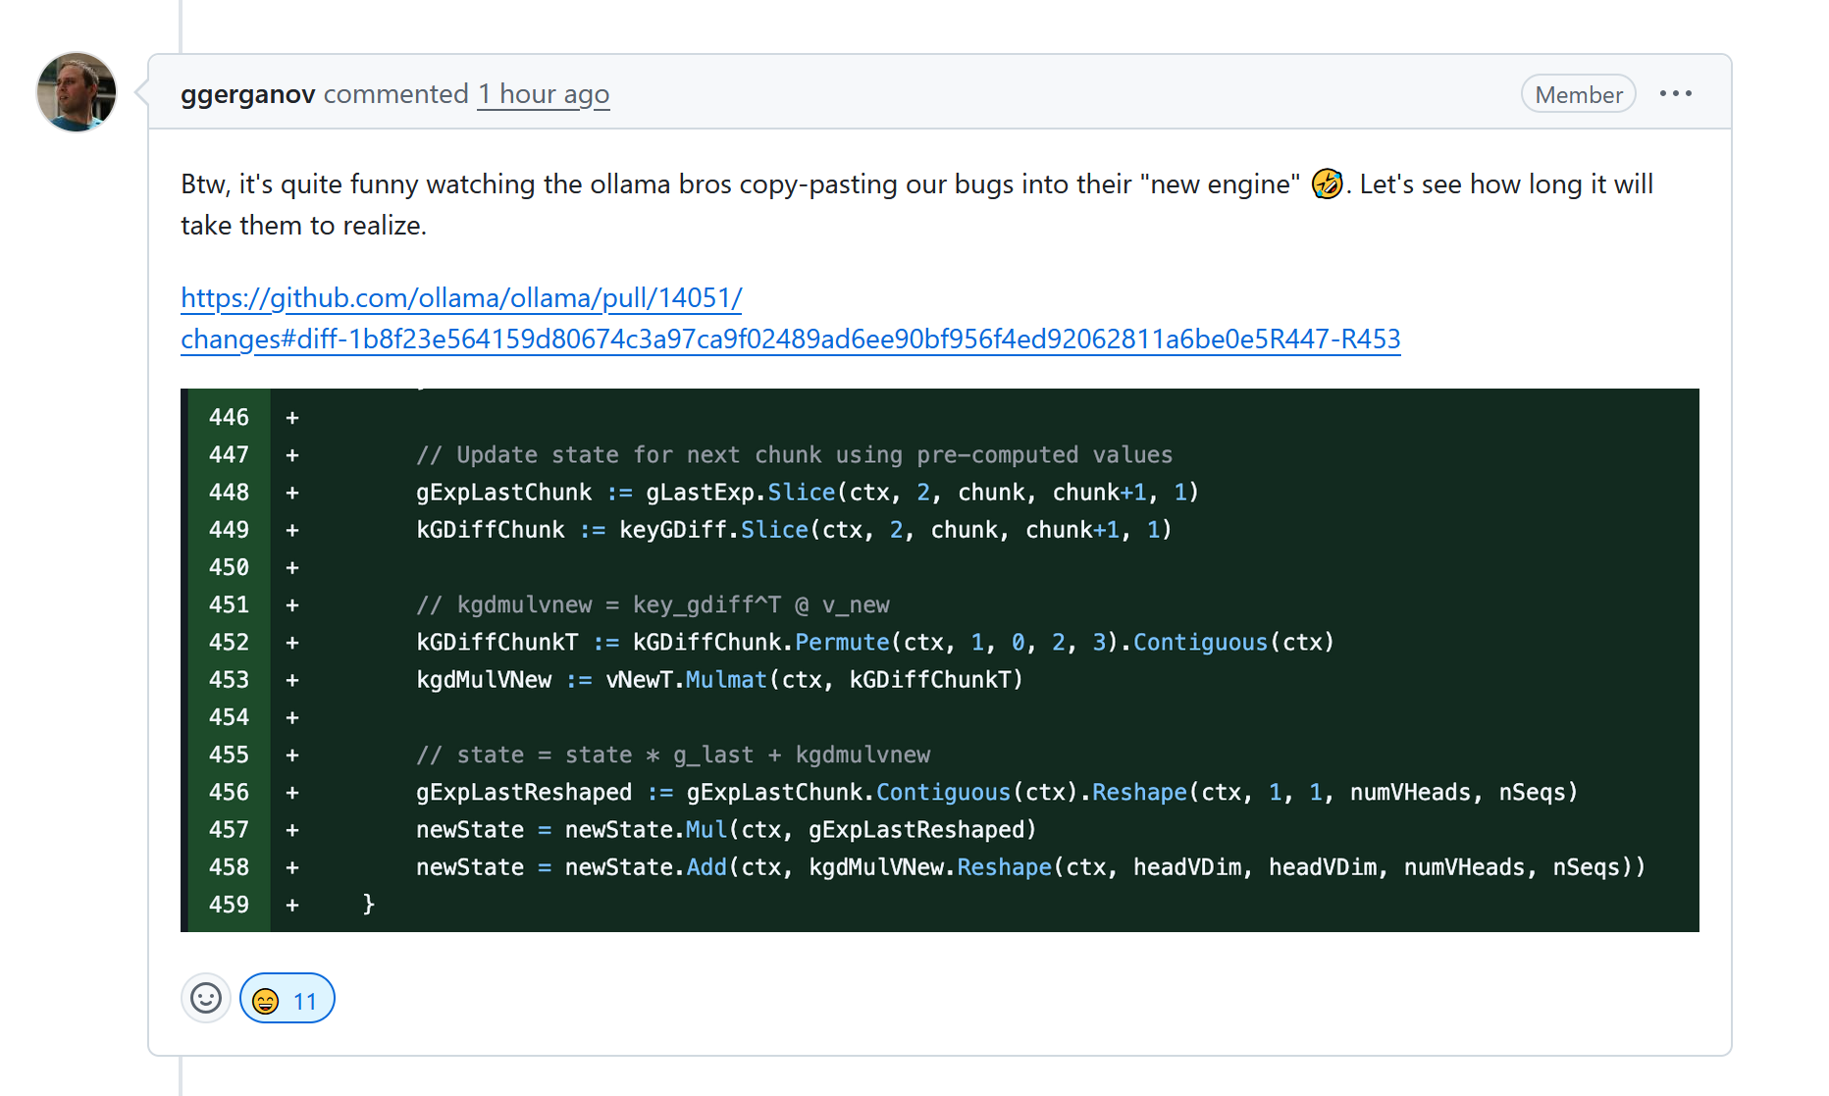Select diff line number 456
The image size is (1829, 1096).
229,793
